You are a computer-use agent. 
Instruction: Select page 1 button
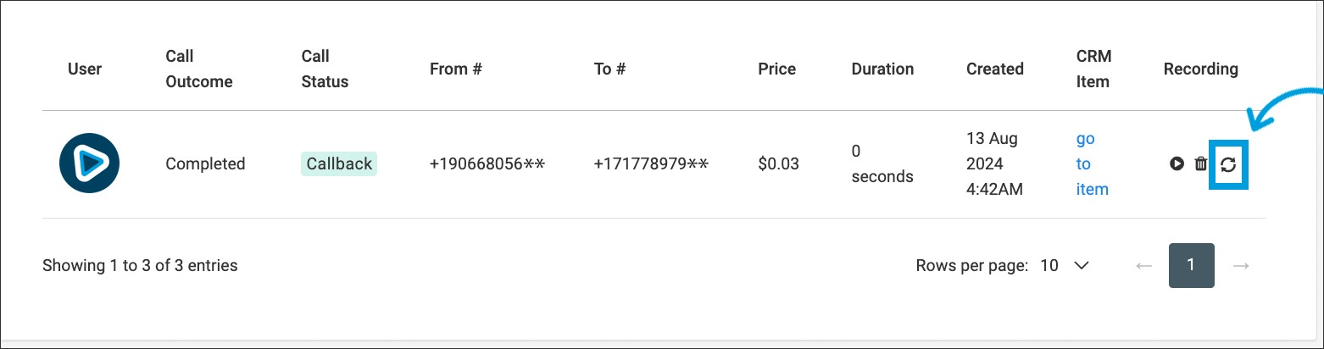click(x=1191, y=265)
